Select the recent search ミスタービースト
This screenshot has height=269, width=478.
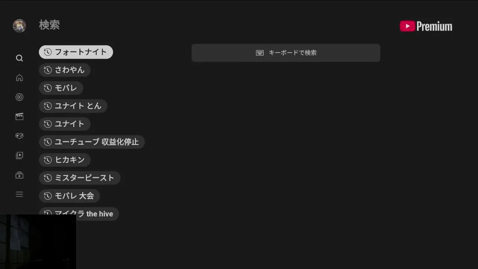click(x=80, y=177)
